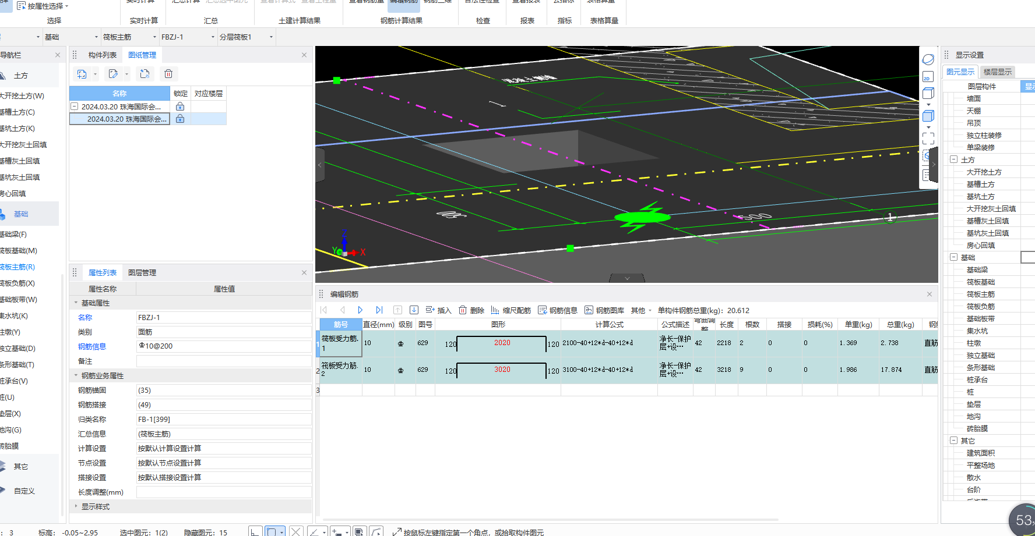The height and width of the screenshot is (536, 1035).
Task: Collapse 土方 group in display settings
Action: (953, 159)
